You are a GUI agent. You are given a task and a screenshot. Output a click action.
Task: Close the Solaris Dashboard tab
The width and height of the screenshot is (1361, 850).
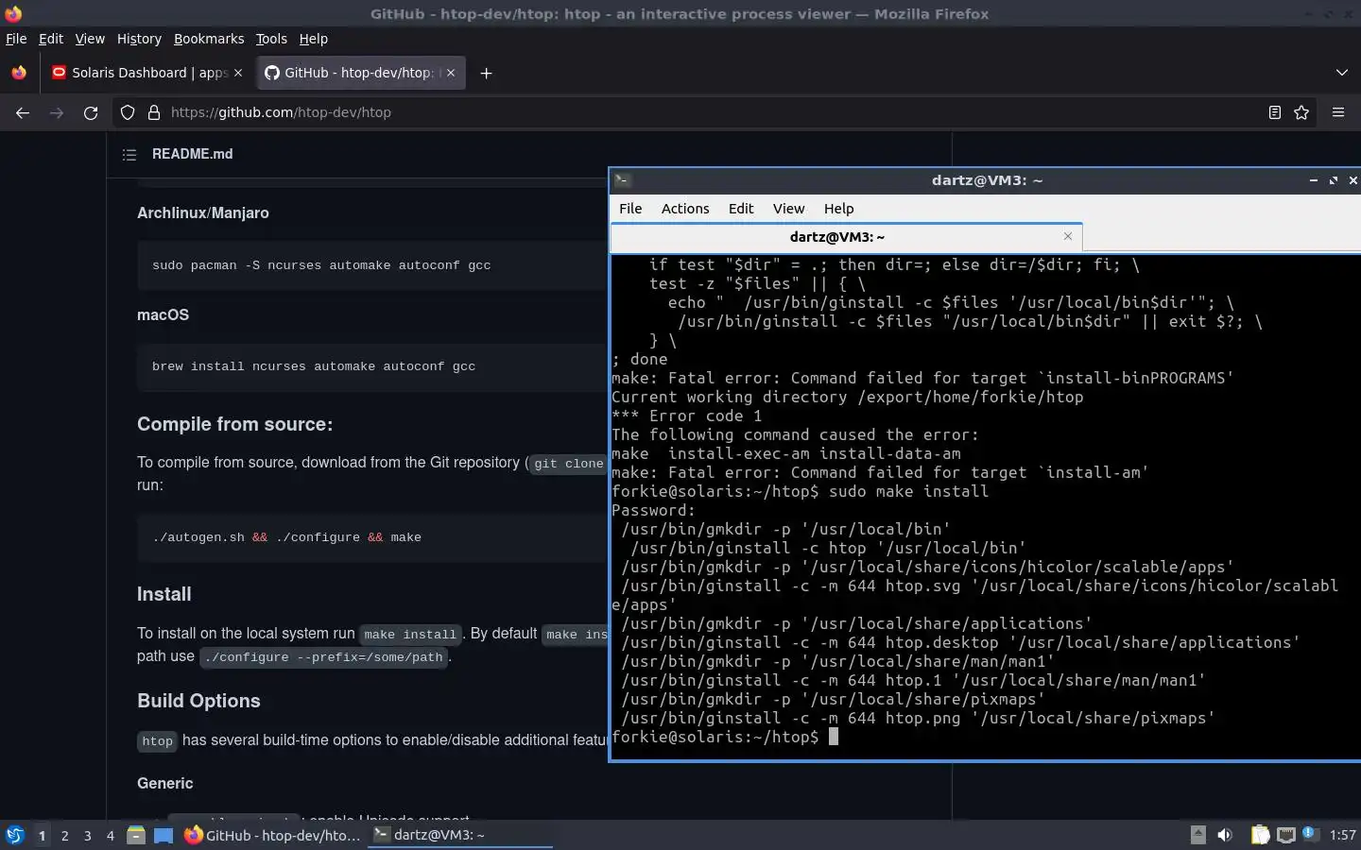[x=237, y=73]
